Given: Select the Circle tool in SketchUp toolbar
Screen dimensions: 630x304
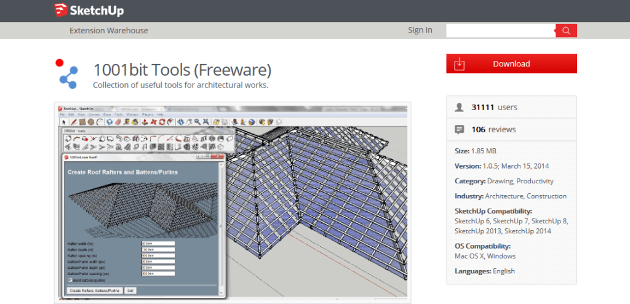Looking at the screenshot, I should tap(91, 122).
